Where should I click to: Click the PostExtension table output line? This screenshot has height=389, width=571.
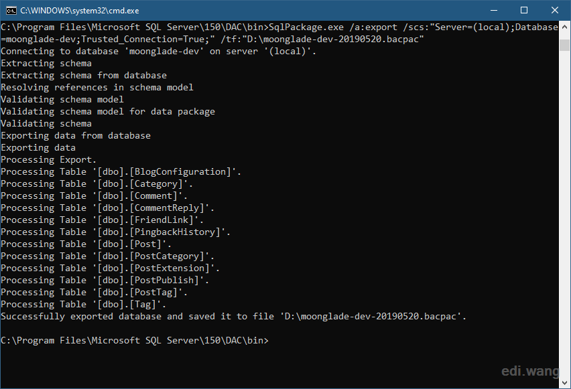point(111,268)
